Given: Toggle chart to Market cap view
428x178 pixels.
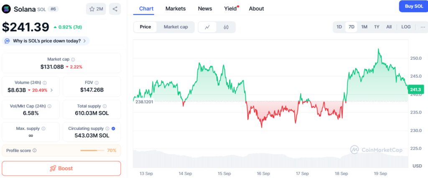Looking at the screenshot, I should click(176, 27).
